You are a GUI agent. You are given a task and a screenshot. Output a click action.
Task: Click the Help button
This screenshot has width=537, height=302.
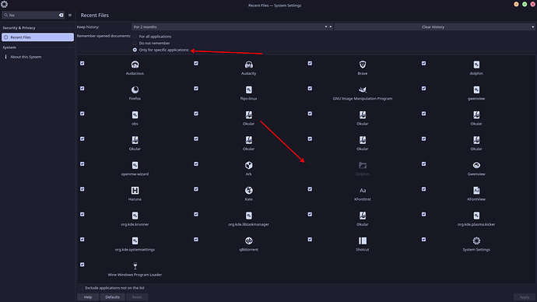[88, 297]
